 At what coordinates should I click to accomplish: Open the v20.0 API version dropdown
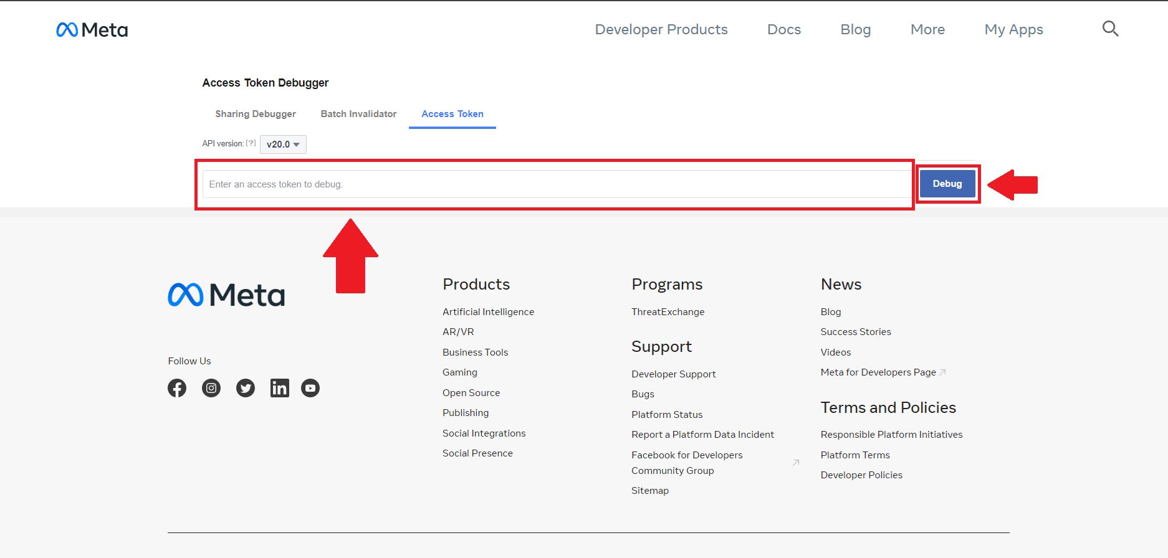pos(283,144)
